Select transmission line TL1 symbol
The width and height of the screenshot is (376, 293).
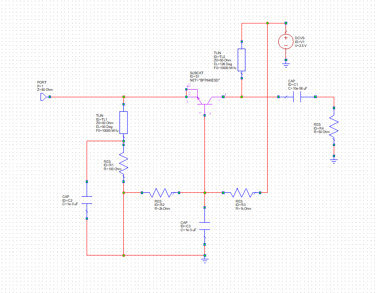[x=124, y=122]
